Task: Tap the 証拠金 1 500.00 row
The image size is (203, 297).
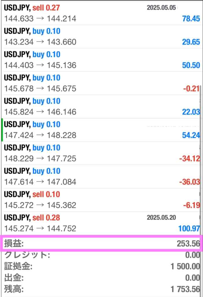Action: 101,266
